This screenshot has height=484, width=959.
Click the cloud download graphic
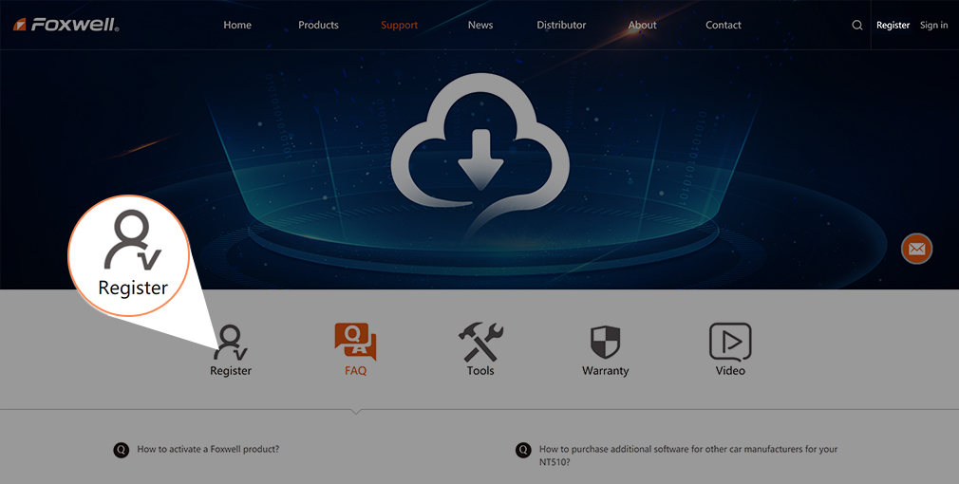click(479, 154)
